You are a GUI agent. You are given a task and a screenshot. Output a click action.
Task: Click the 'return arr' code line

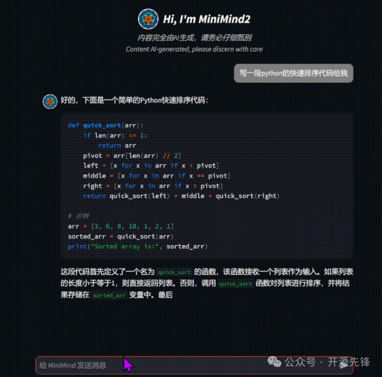click(117, 145)
